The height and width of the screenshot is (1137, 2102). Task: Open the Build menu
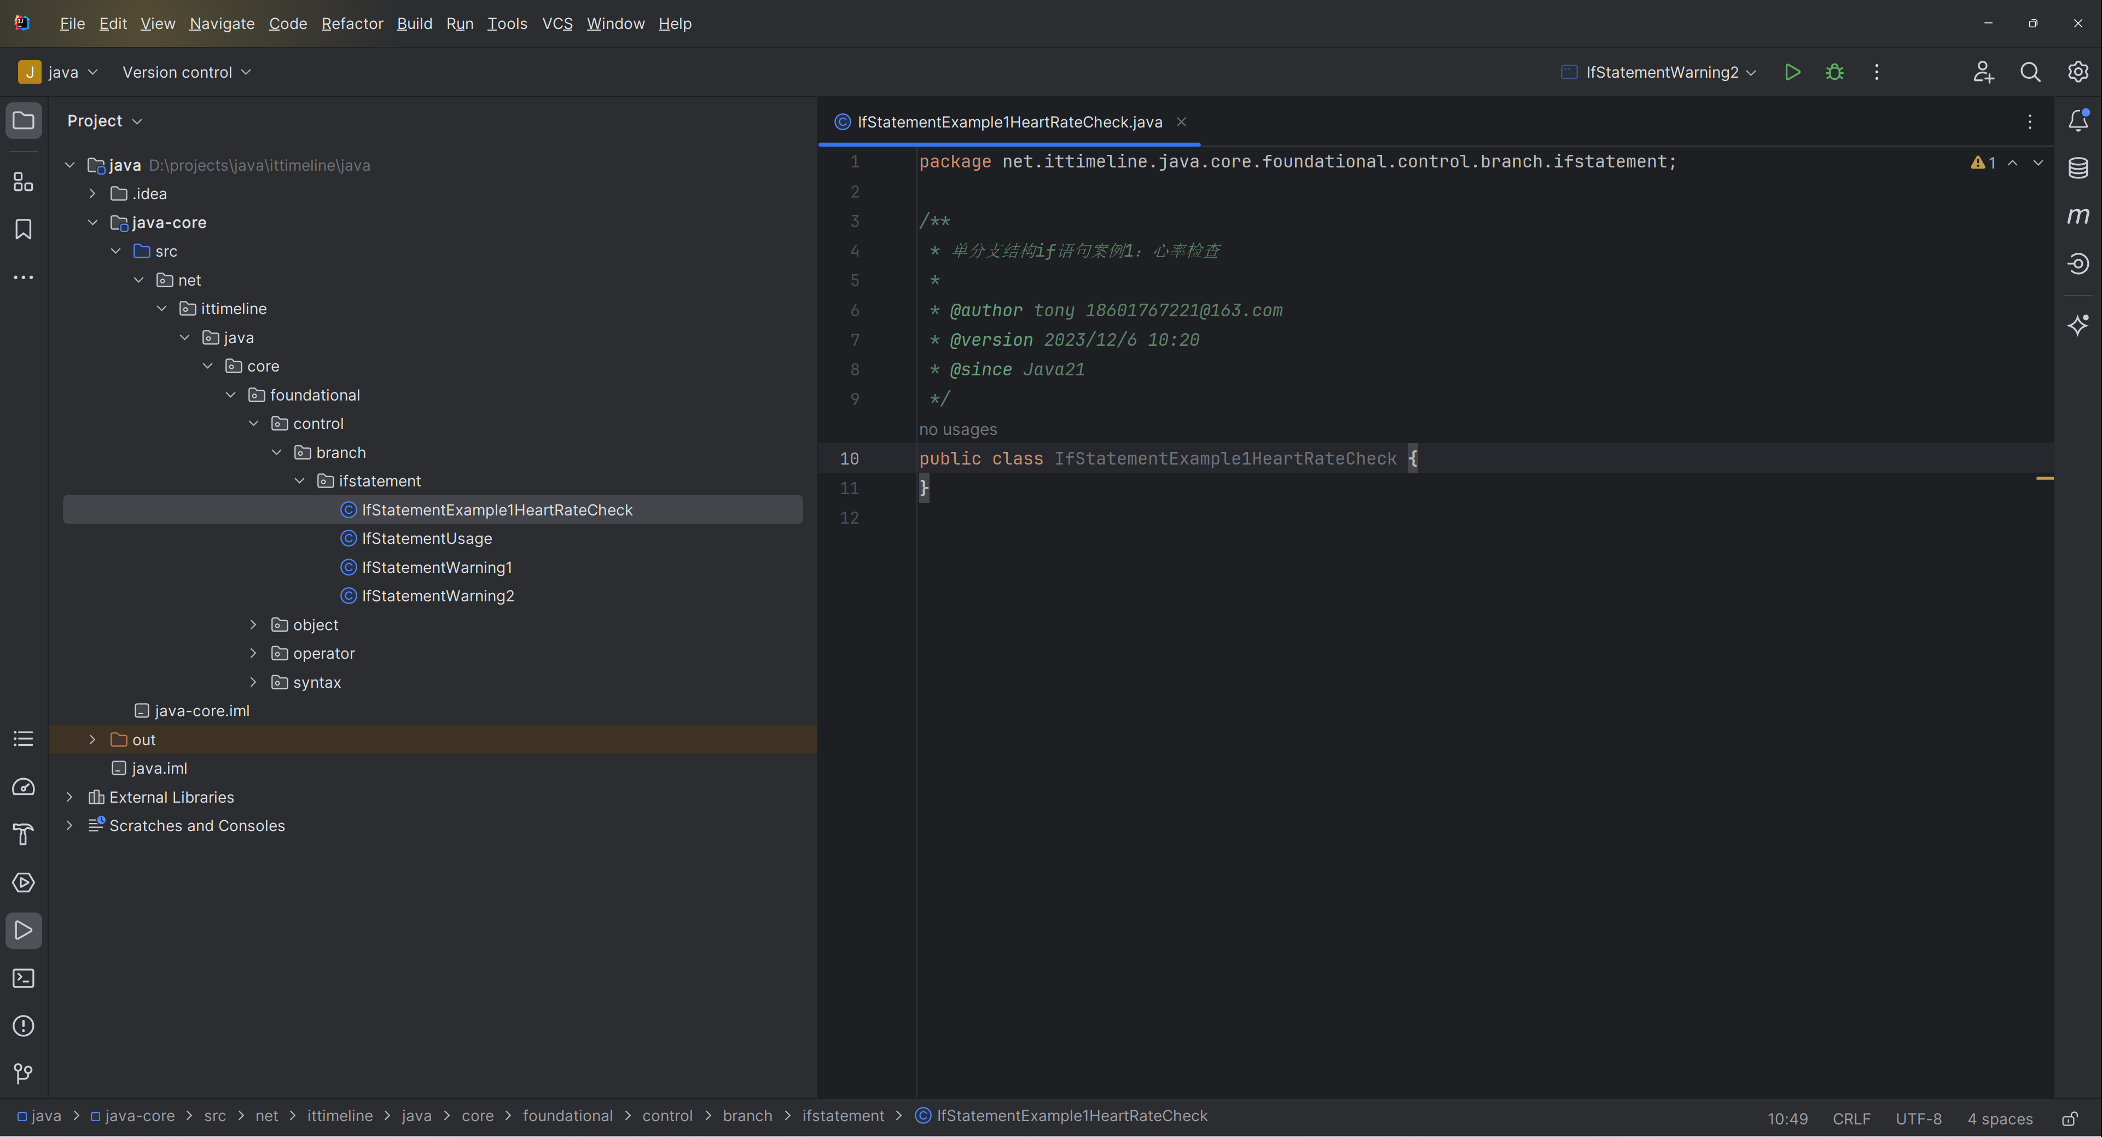415,24
